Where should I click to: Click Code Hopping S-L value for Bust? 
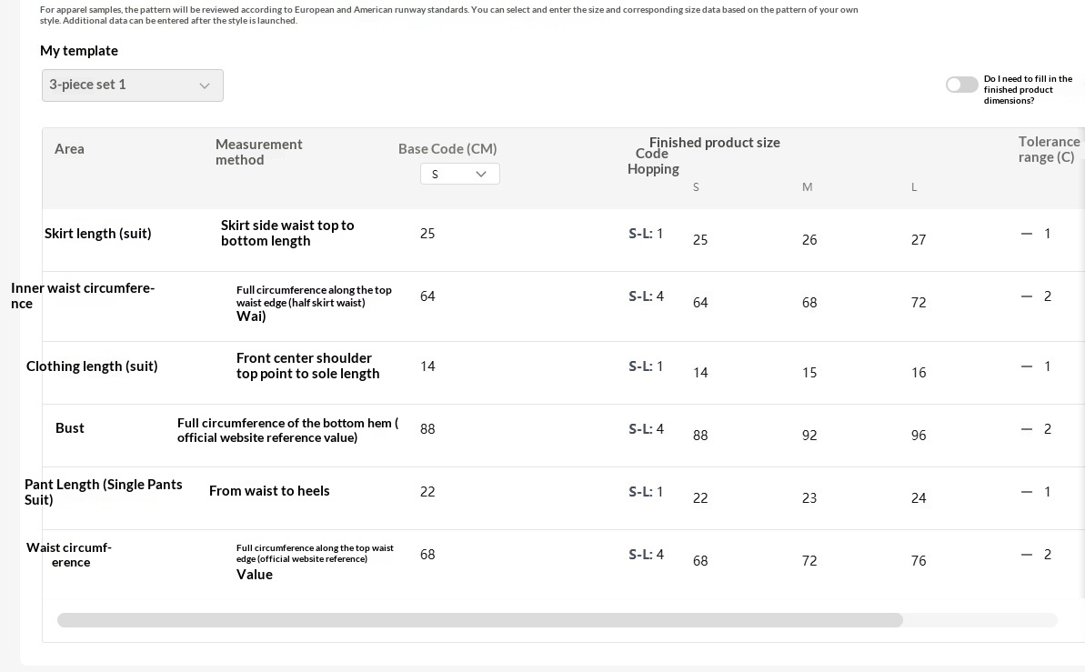pyautogui.click(x=647, y=429)
